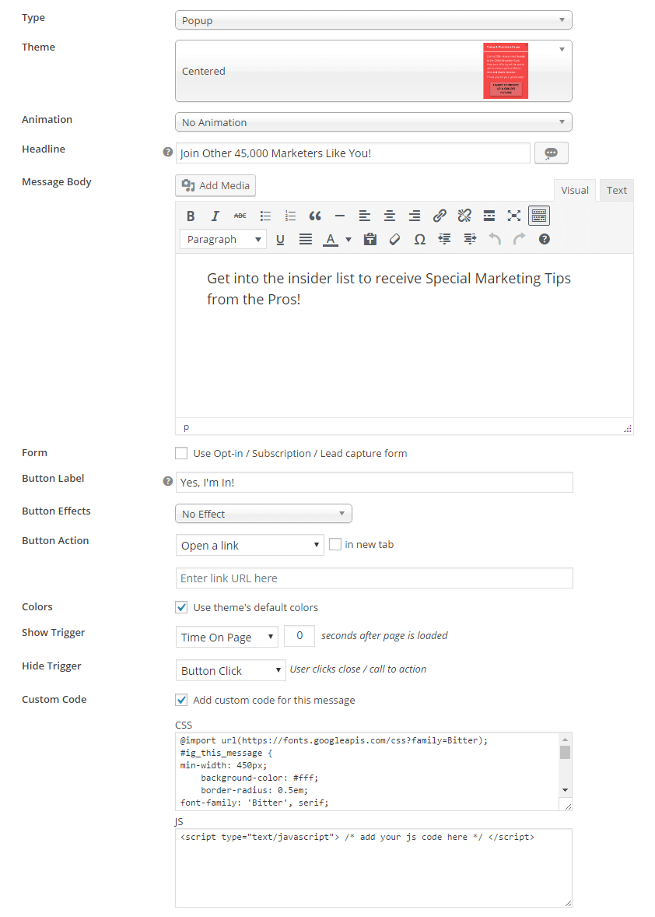Enable Opt-in / Subscription form checkbox
The width and height of the screenshot is (655, 917).
click(182, 453)
